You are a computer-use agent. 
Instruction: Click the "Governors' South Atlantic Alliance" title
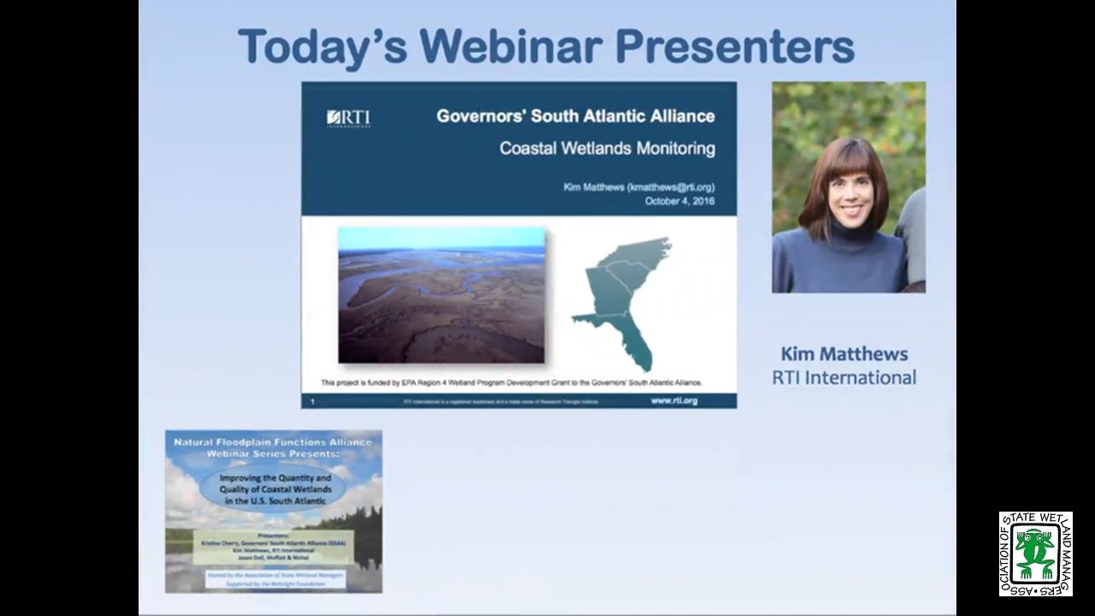(x=575, y=116)
